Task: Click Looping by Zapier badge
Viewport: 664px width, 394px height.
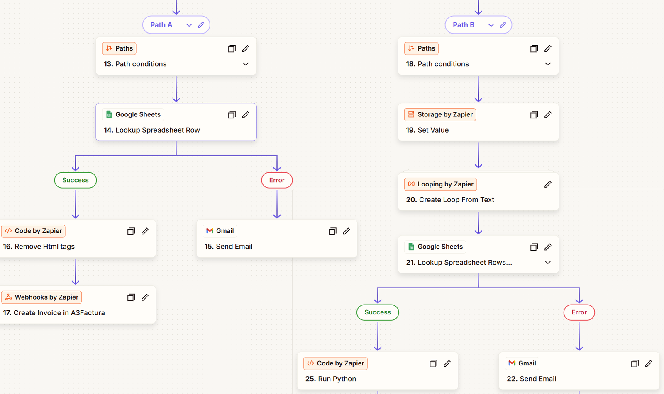Action: point(440,184)
